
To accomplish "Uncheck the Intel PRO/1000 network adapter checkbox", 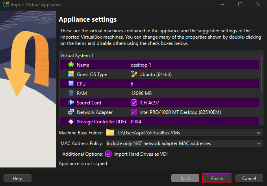I will pyautogui.click(x=134, y=112).
